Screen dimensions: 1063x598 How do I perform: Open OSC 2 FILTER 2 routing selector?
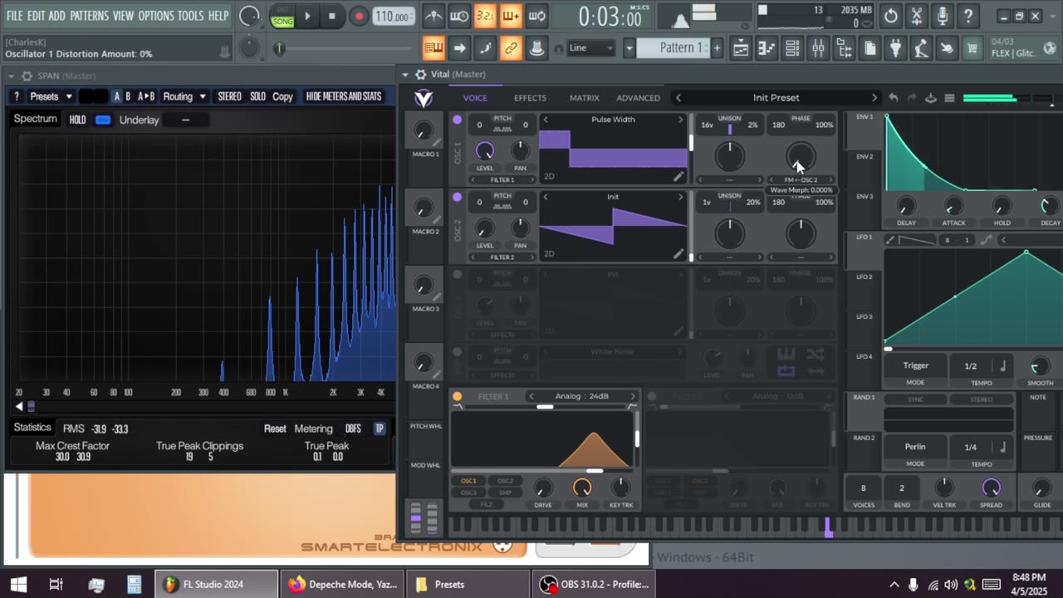[502, 257]
